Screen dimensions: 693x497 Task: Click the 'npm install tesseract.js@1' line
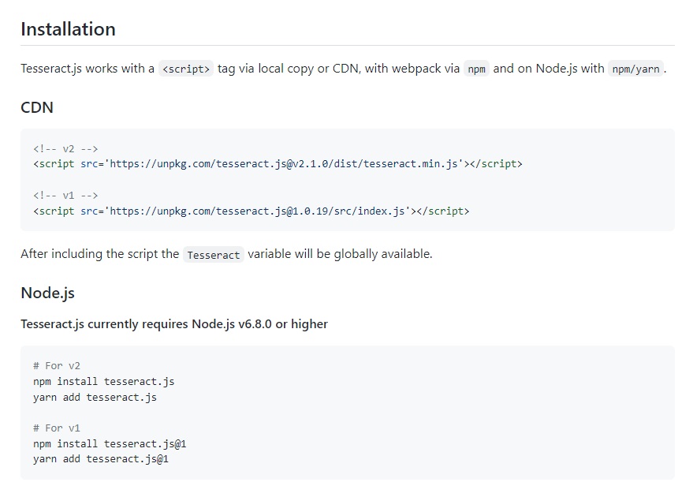[x=110, y=443]
